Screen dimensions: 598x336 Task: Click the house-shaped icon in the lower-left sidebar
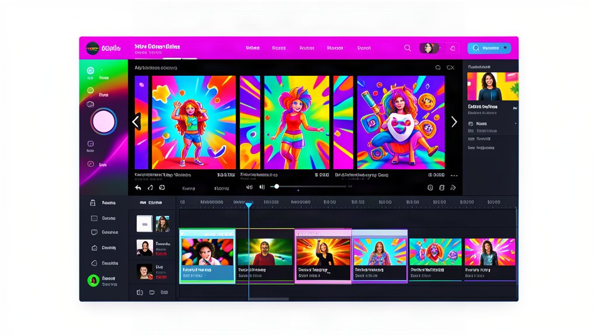(x=94, y=247)
